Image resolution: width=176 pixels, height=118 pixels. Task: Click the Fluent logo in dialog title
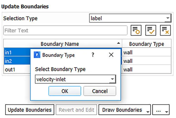pos(37,55)
